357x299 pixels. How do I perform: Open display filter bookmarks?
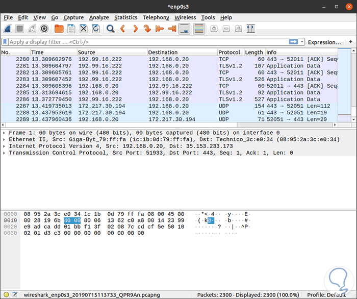[5, 42]
